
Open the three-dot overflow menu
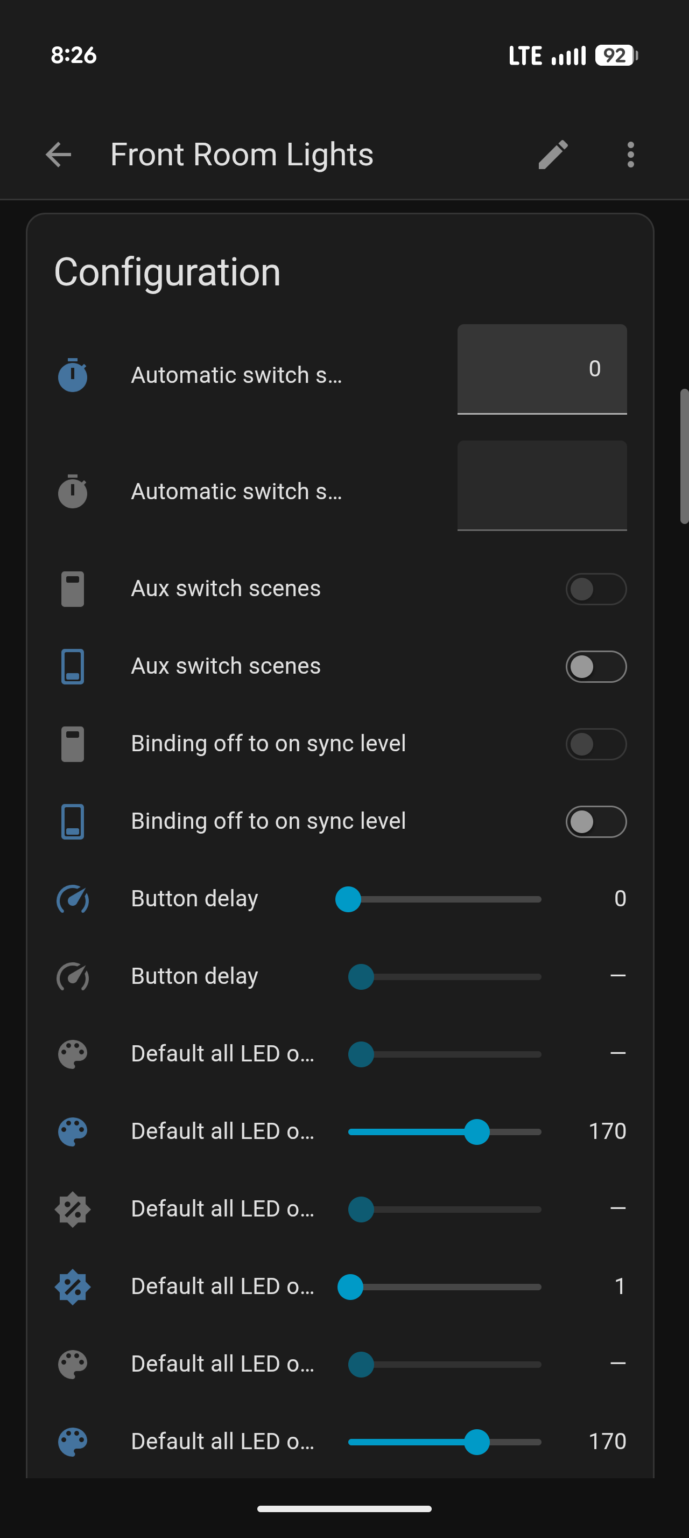pyautogui.click(x=630, y=155)
